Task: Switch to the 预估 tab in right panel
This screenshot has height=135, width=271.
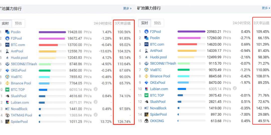Action: (157, 23)
